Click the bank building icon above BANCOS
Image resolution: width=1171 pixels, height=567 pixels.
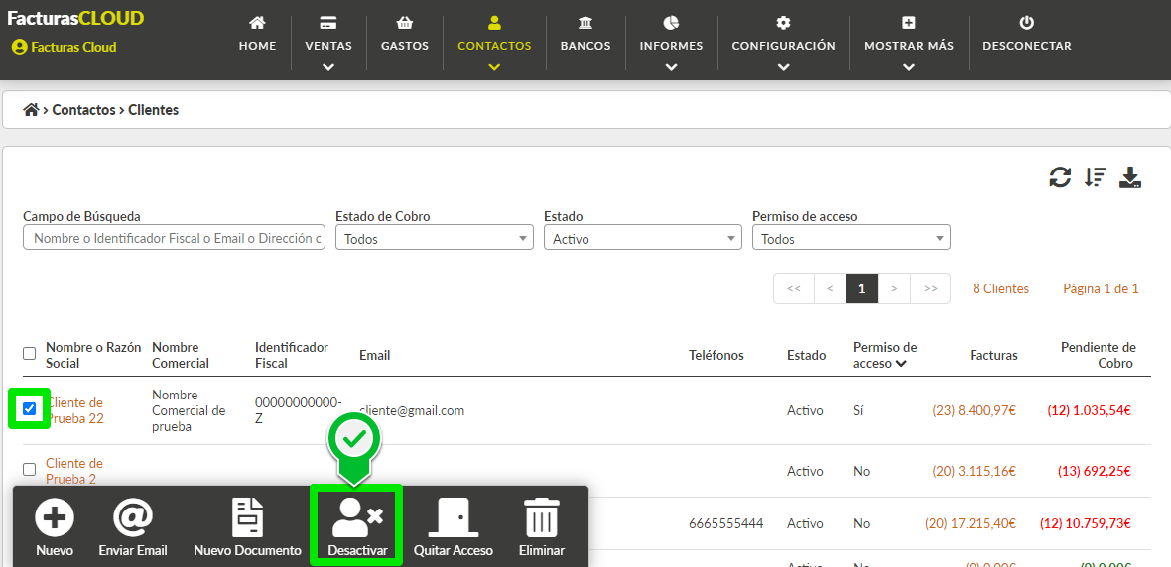tap(585, 23)
